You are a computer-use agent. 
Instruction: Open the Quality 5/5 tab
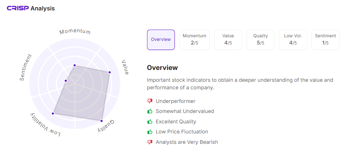tap(260, 40)
